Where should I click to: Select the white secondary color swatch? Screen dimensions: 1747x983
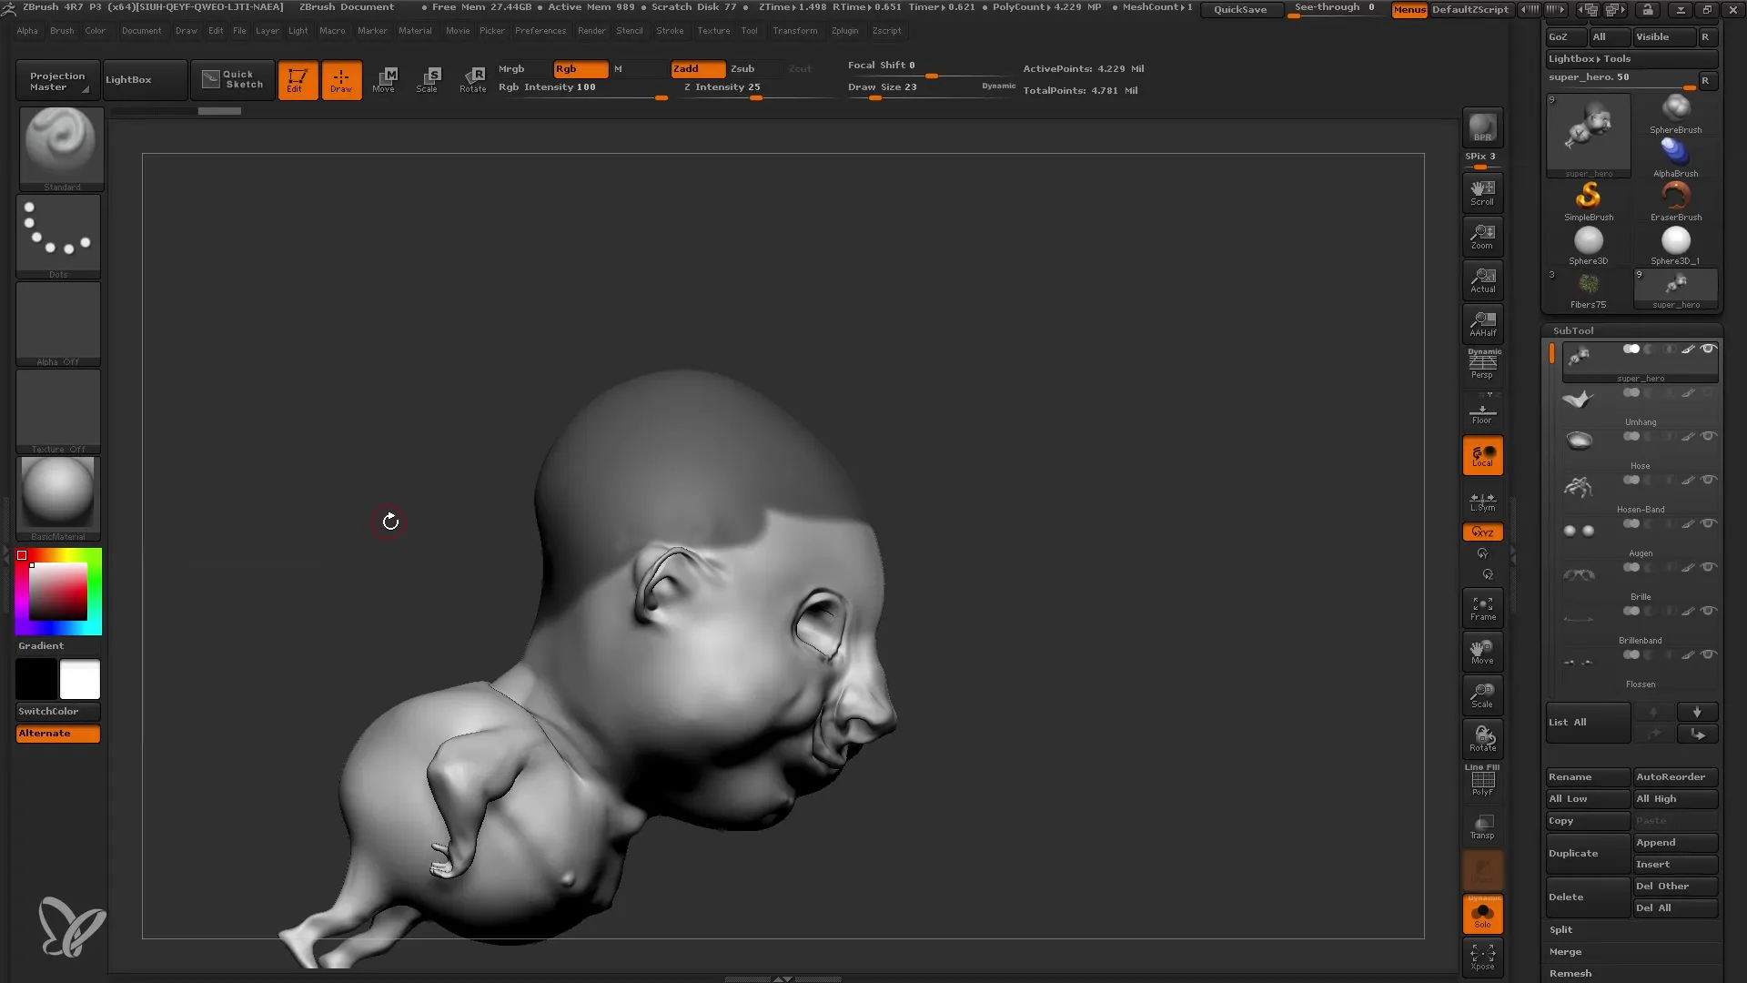(80, 679)
